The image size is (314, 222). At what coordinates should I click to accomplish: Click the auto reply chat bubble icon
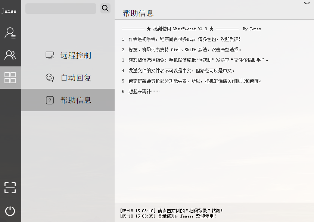tap(50, 78)
